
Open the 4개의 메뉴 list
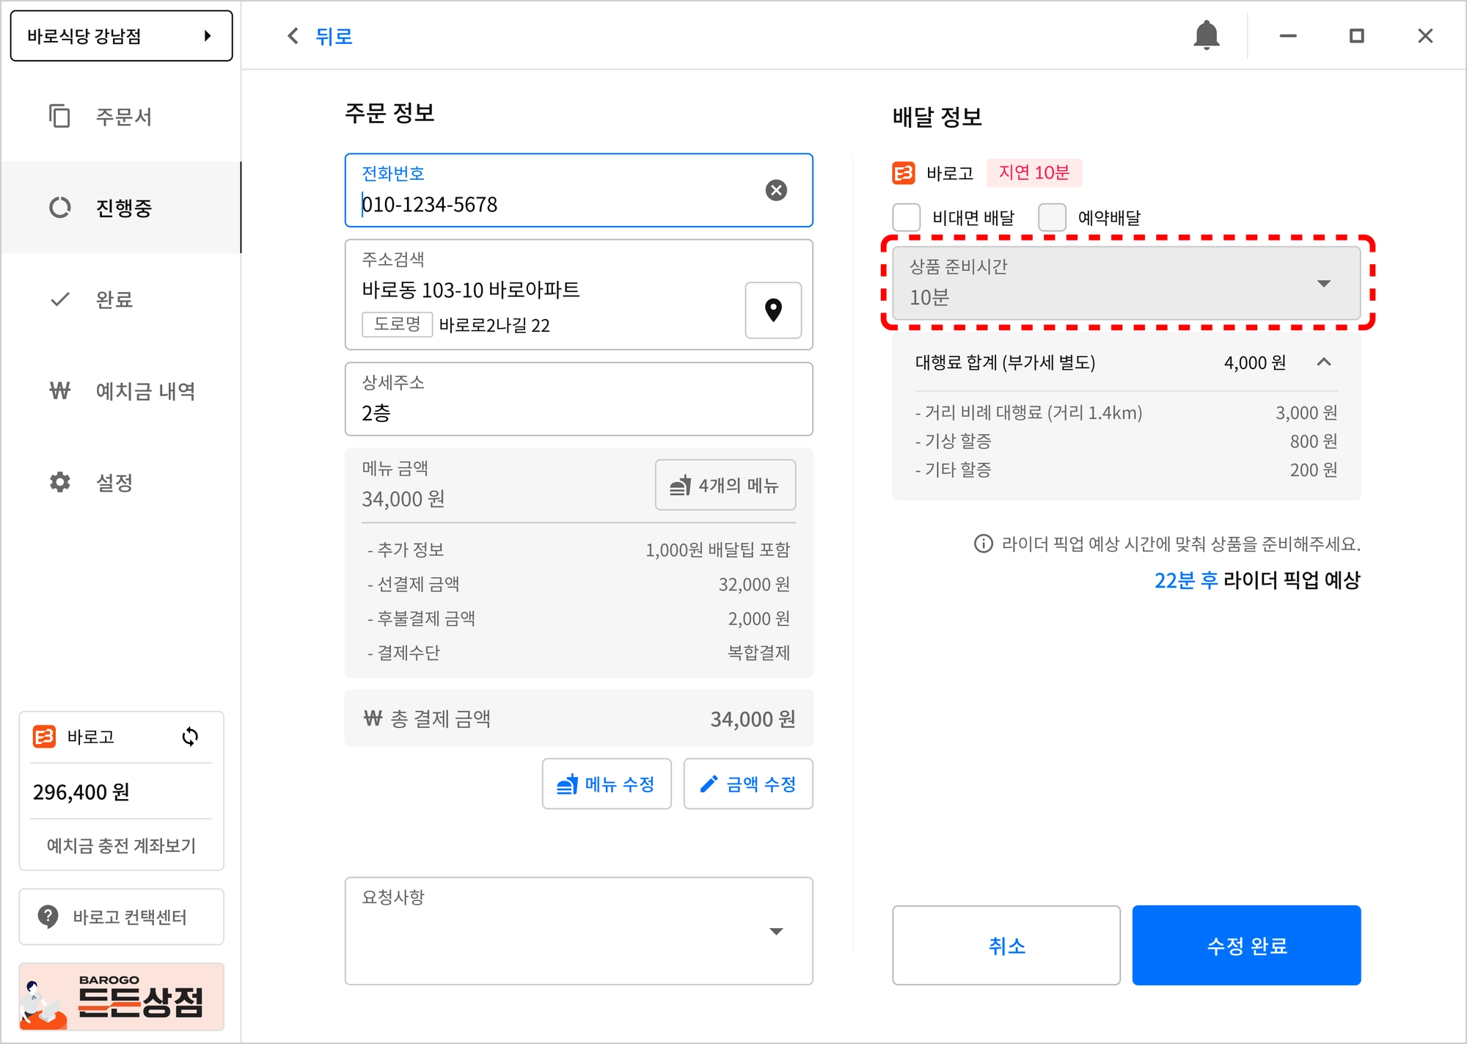tap(725, 485)
